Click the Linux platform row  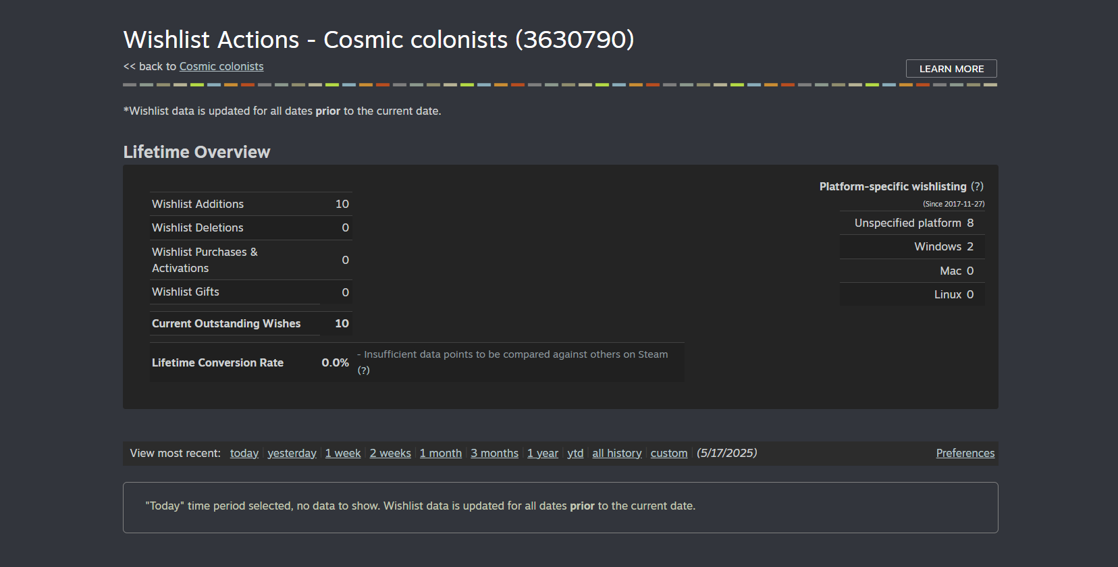[912, 294]
